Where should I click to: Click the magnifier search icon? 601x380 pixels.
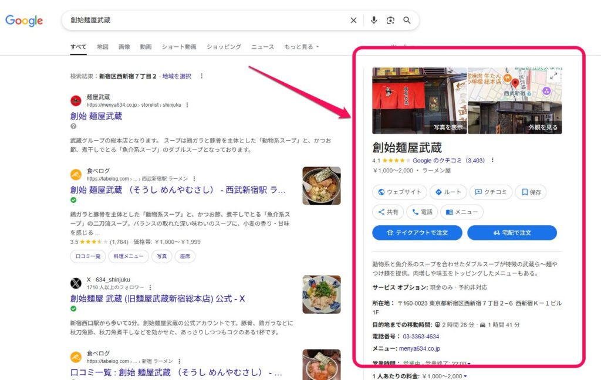coord(407,21)
